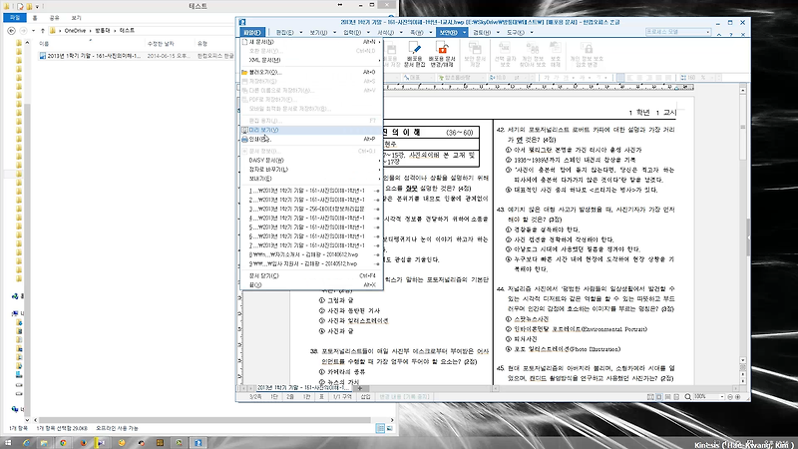Viewport: 798px width, 449px height.
Task: Zoom out with the minus button
Action: click(x=730, y=396)
